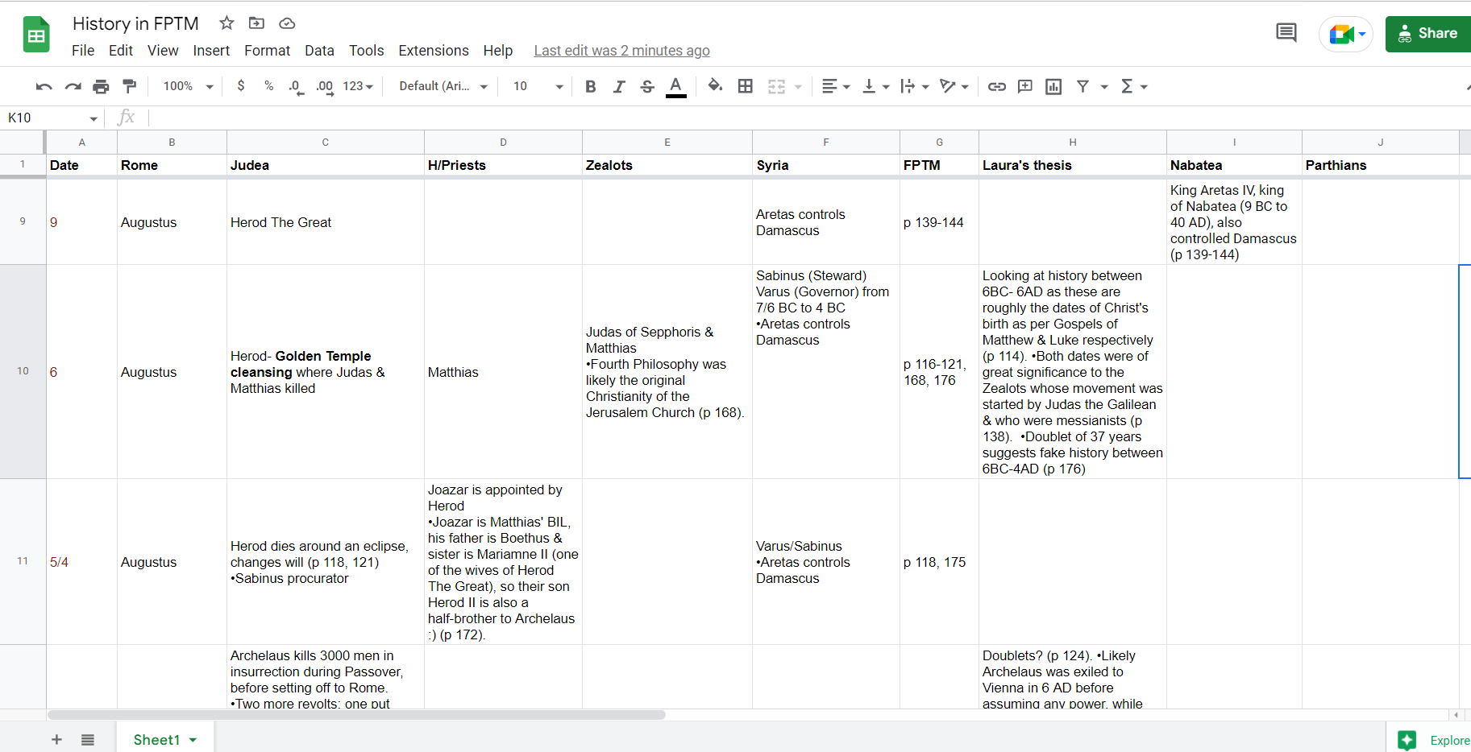Toggle bold formatting
The image size is (1471, 752).
[x=591, y=86]
